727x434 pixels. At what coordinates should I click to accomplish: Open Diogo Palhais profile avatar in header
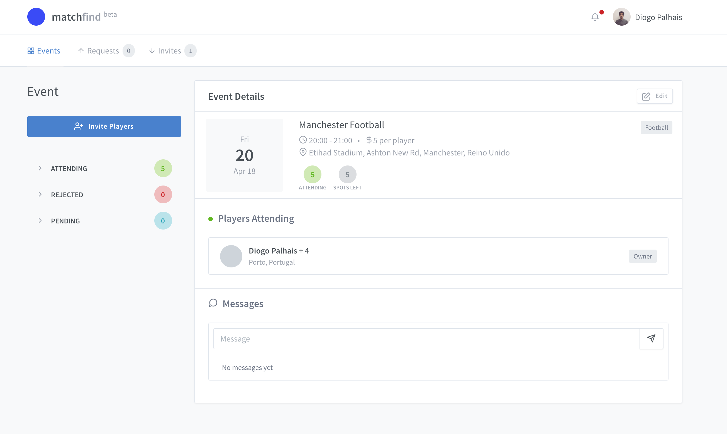[x=621, y=17]
